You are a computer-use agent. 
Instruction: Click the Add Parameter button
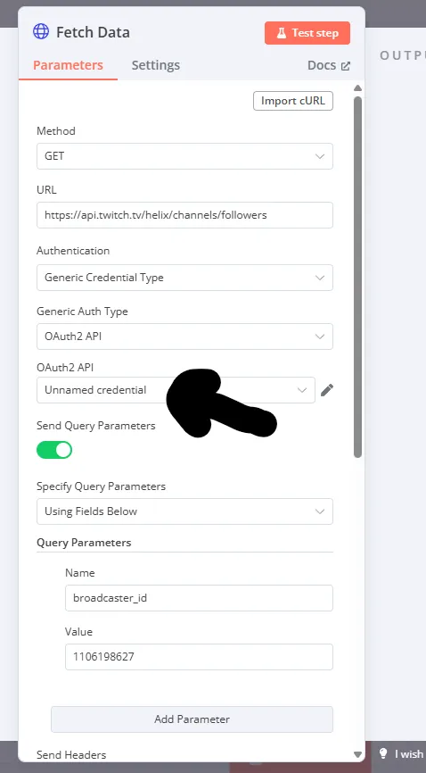[x=193, y=719]
